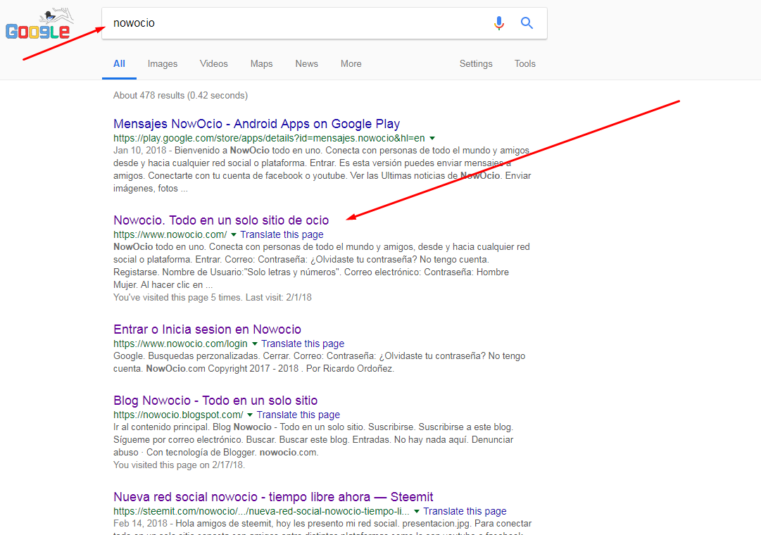
Task: Click the 'Jan 10, 2018' date text
Action: 140,151
